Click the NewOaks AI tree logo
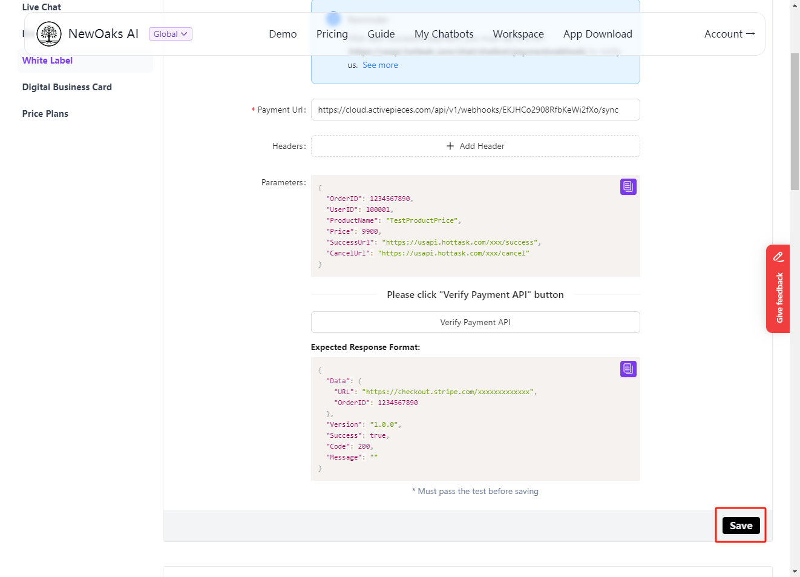This screenshot has height=577, width=800. click(x=49, y=34)
